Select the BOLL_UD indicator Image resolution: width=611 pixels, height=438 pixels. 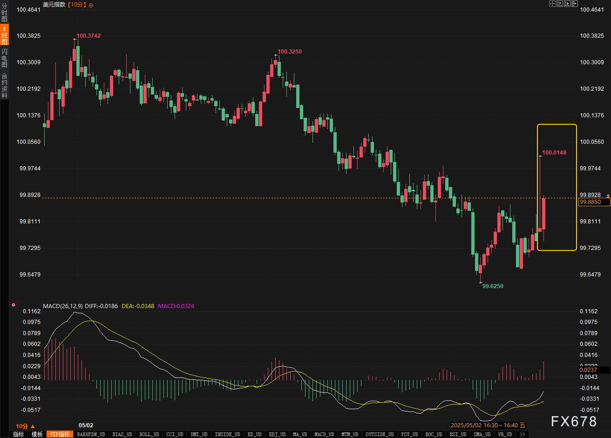(x=149, y=434)
